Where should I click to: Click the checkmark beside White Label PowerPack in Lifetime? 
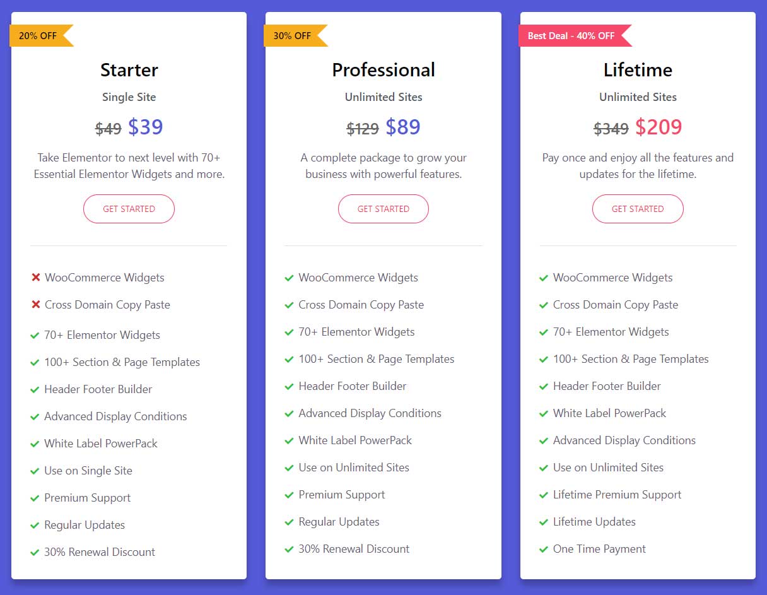click(x=544, y=413)
